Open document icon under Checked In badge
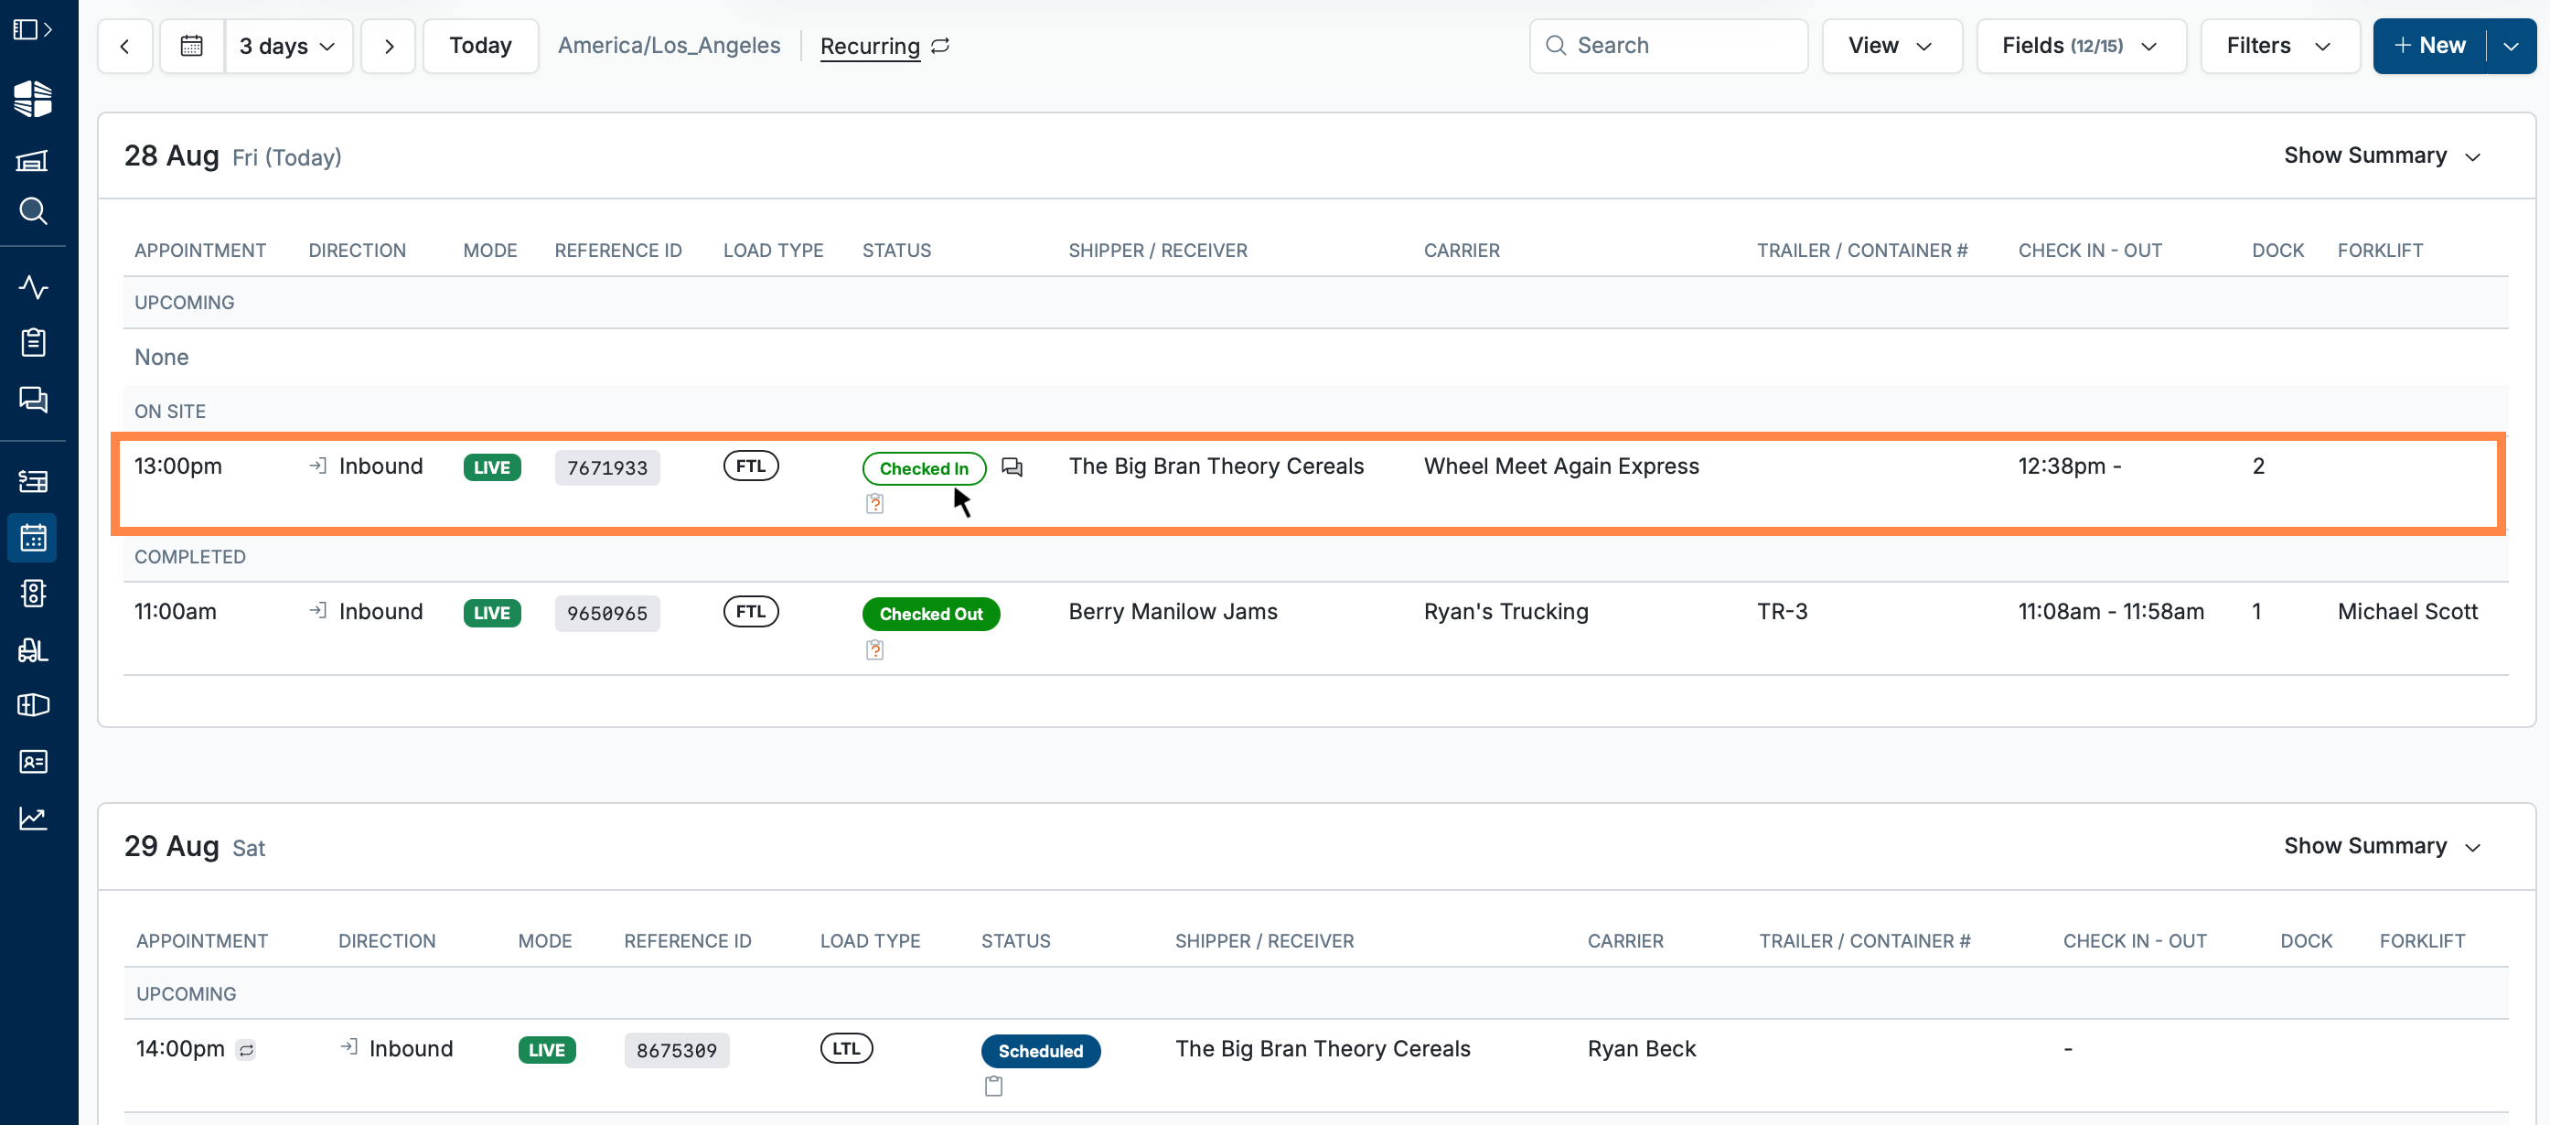2550x1125 pixels. coord(875,504)
